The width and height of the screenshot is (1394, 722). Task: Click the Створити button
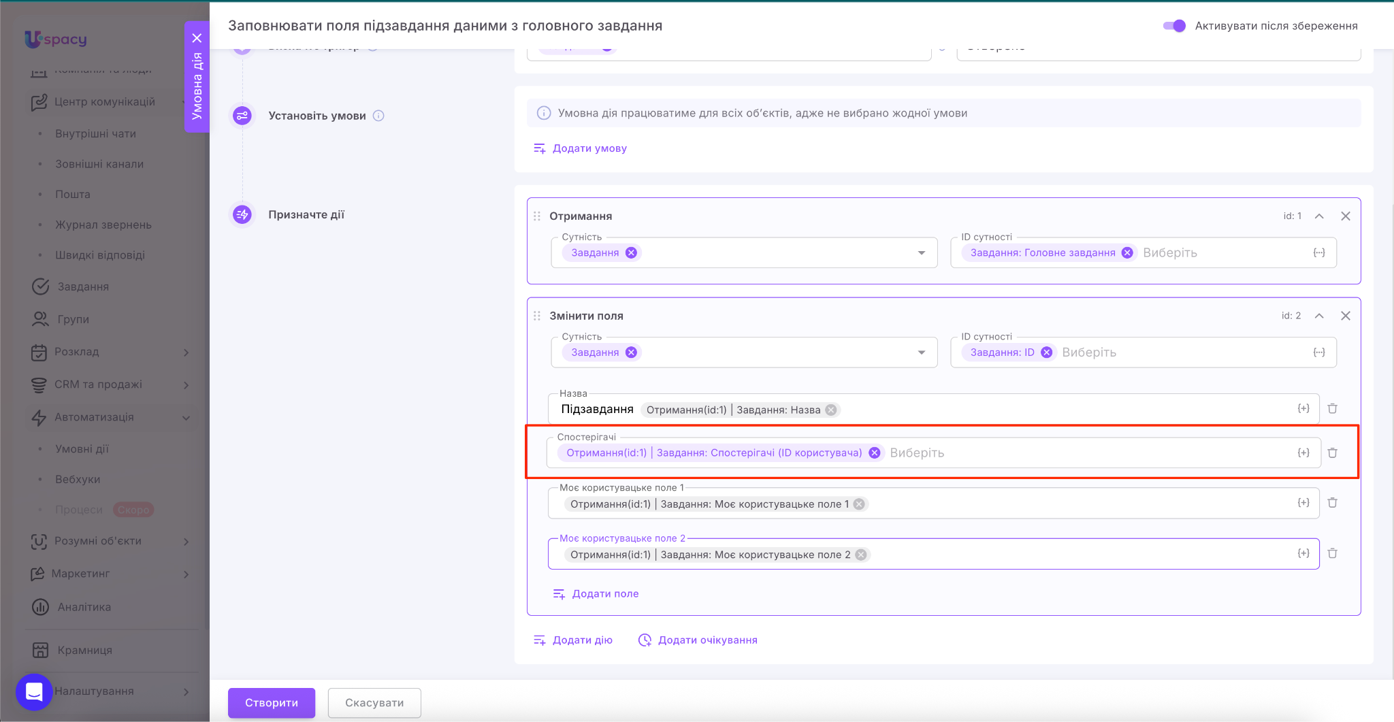271,703
